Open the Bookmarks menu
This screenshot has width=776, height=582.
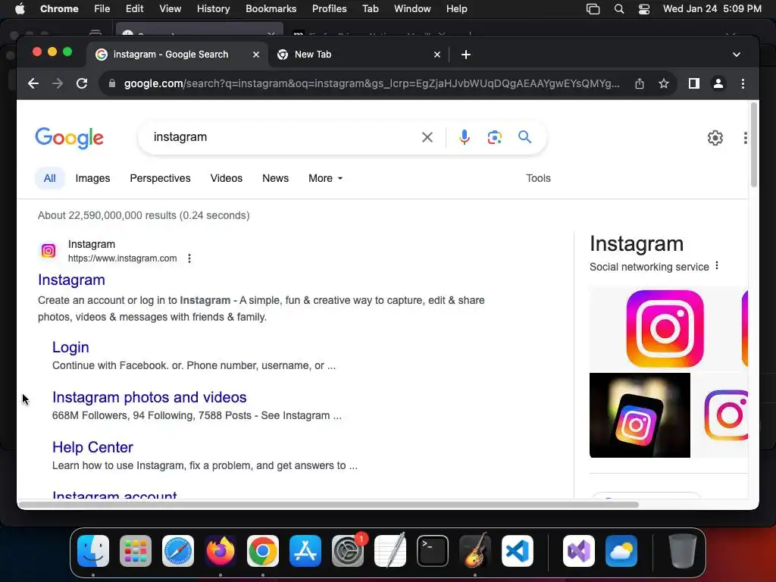point(271,9)
